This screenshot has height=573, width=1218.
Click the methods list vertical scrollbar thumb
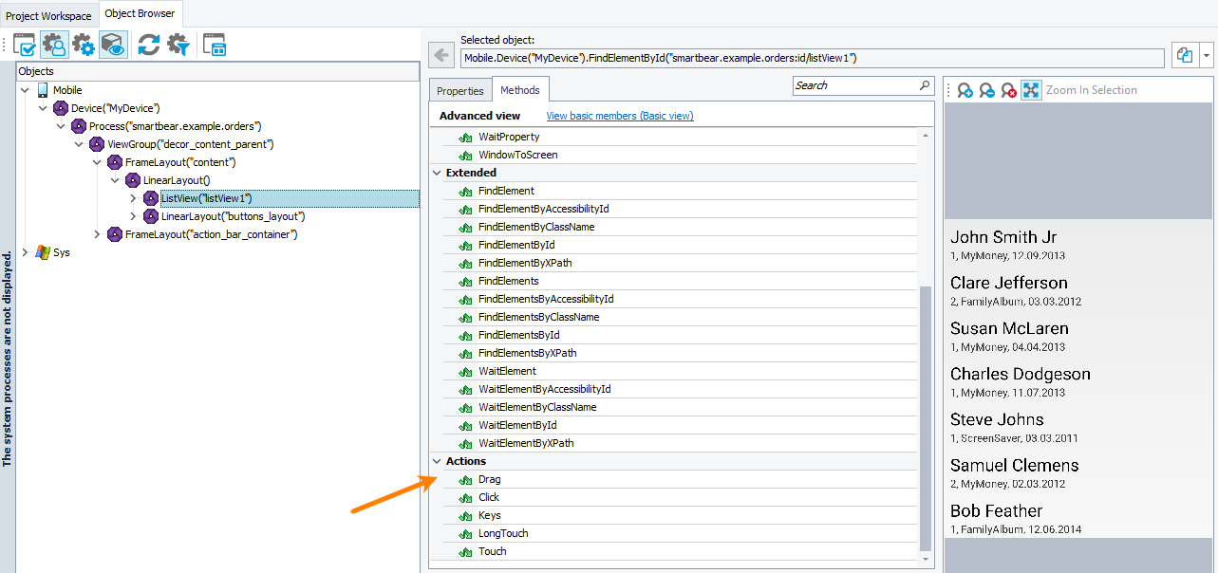pos(925,417)
